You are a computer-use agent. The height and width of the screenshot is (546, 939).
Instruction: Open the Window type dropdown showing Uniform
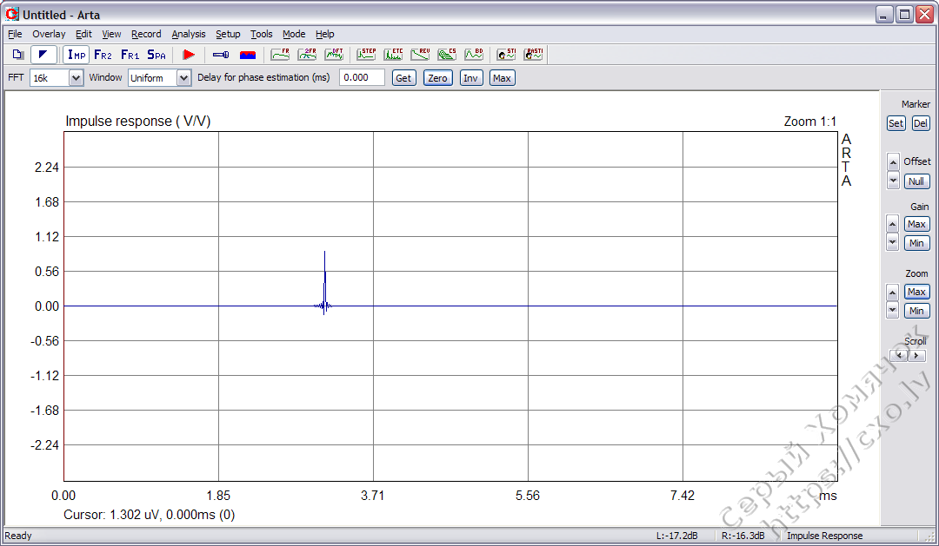[x=183, y=78]
